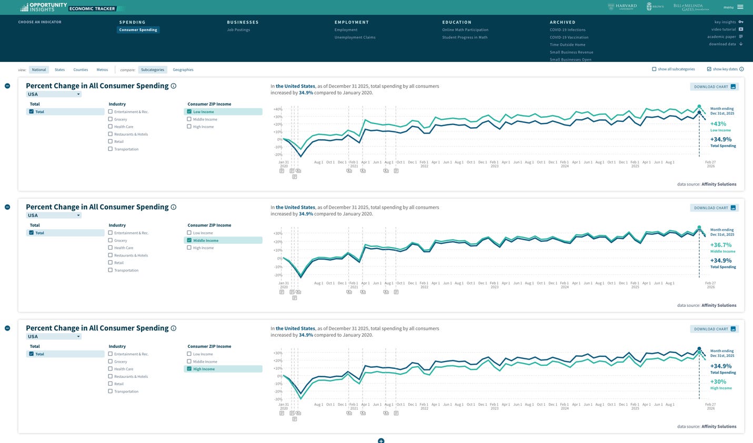The height and width of the screenshot is (443, 753).
Task: Switch to the National view
Action: [x=39, y=70]
